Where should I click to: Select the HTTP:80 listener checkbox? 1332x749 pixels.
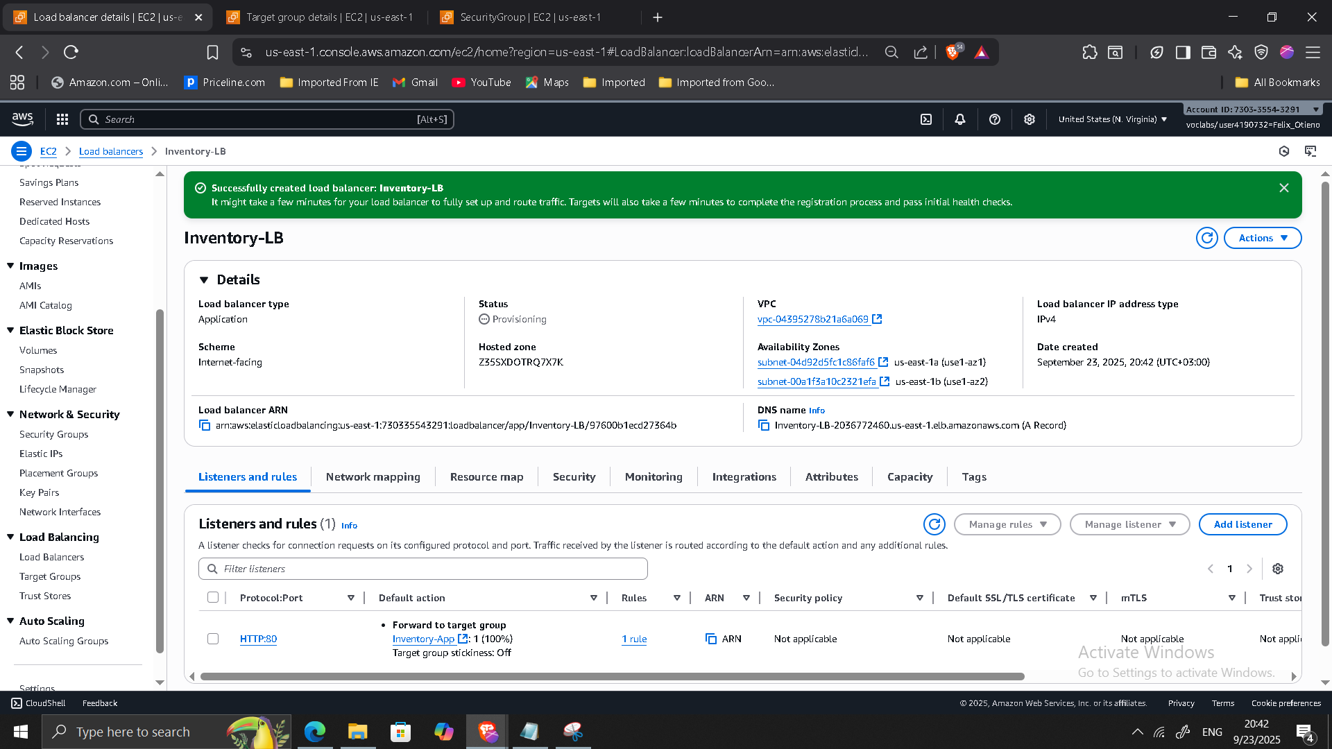click(213, 639)
